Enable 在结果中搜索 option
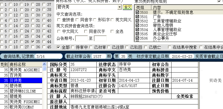Screen dimensions: 223x109 169,47
